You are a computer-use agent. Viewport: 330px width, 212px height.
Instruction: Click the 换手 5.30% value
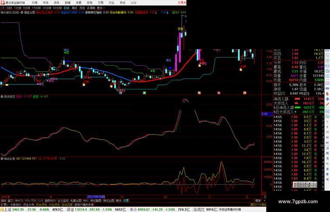click(294, 85)
